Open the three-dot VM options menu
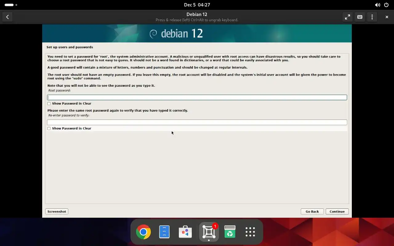This screenshot has height=246, width=394. click(372, 17)
